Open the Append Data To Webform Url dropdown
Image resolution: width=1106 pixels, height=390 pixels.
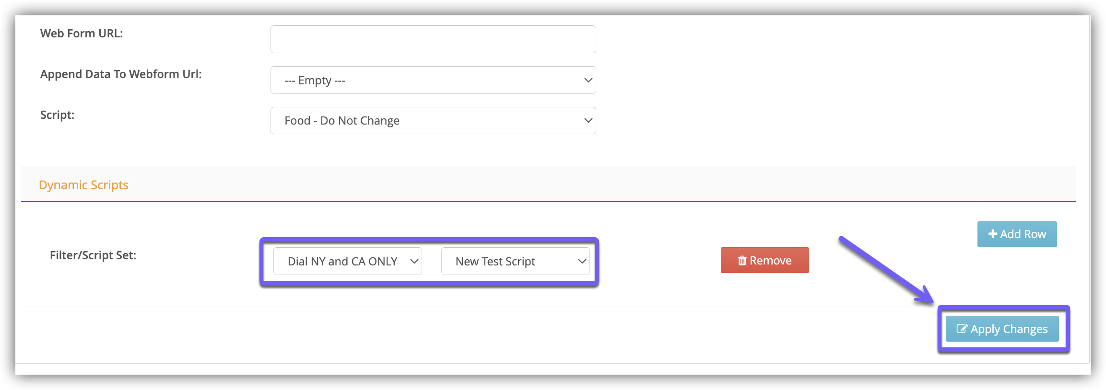click(433, 80)
